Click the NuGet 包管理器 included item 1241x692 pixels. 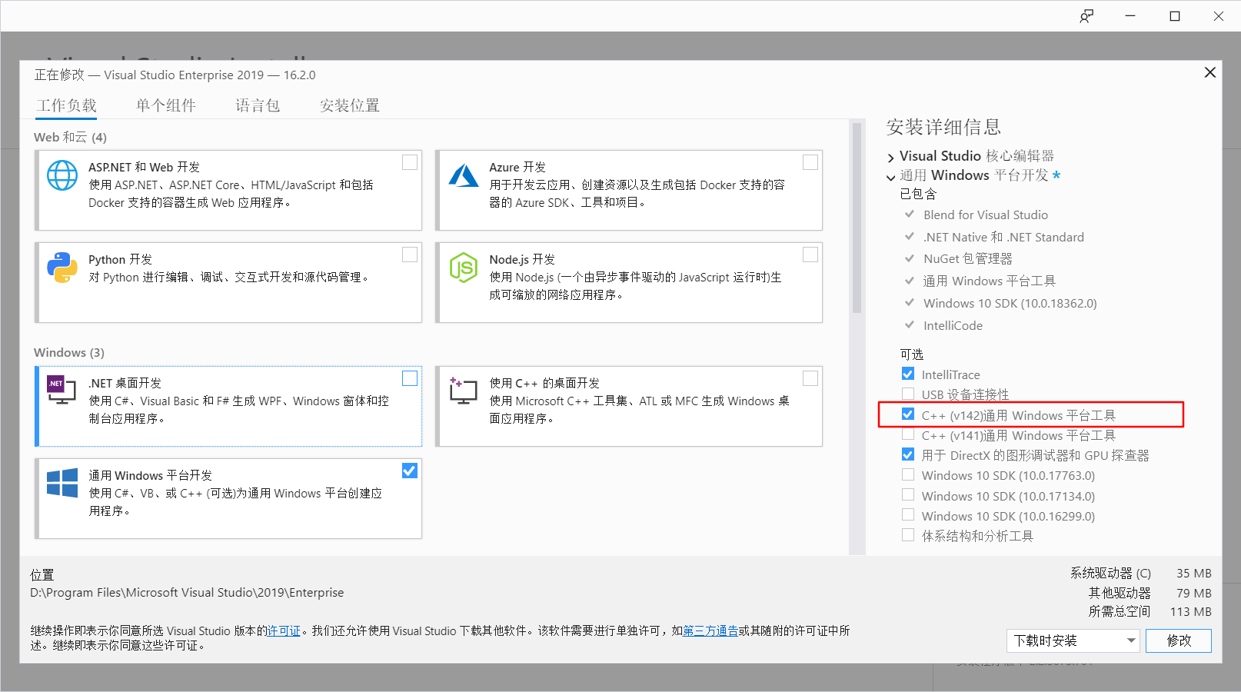point(968,259)
